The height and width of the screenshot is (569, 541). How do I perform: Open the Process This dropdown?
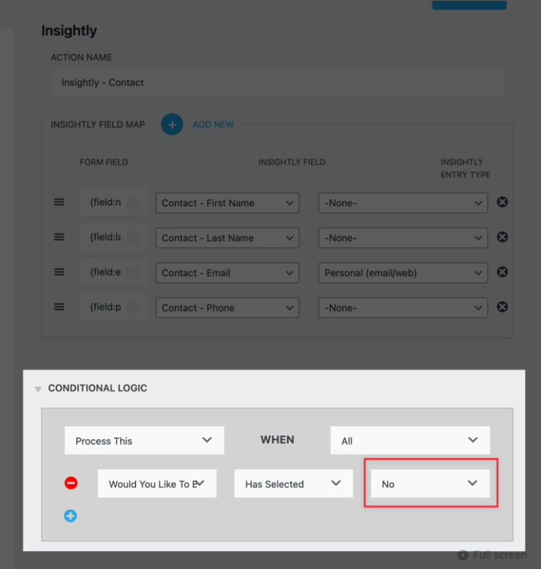(x=144, y=440)
